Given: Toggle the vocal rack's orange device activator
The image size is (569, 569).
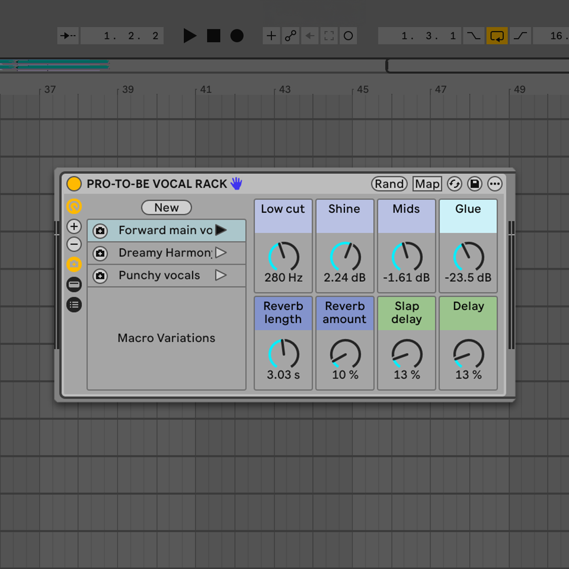Looking at the screenshot, I should click(74, 184).
